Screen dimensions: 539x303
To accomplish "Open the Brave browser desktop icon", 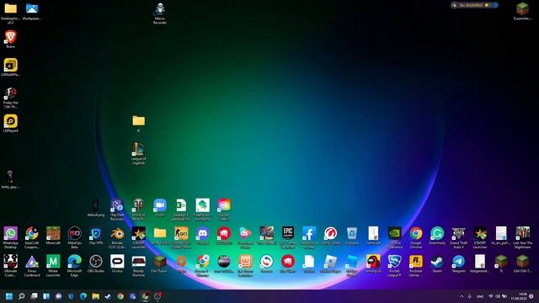I will tap(10, 37).
